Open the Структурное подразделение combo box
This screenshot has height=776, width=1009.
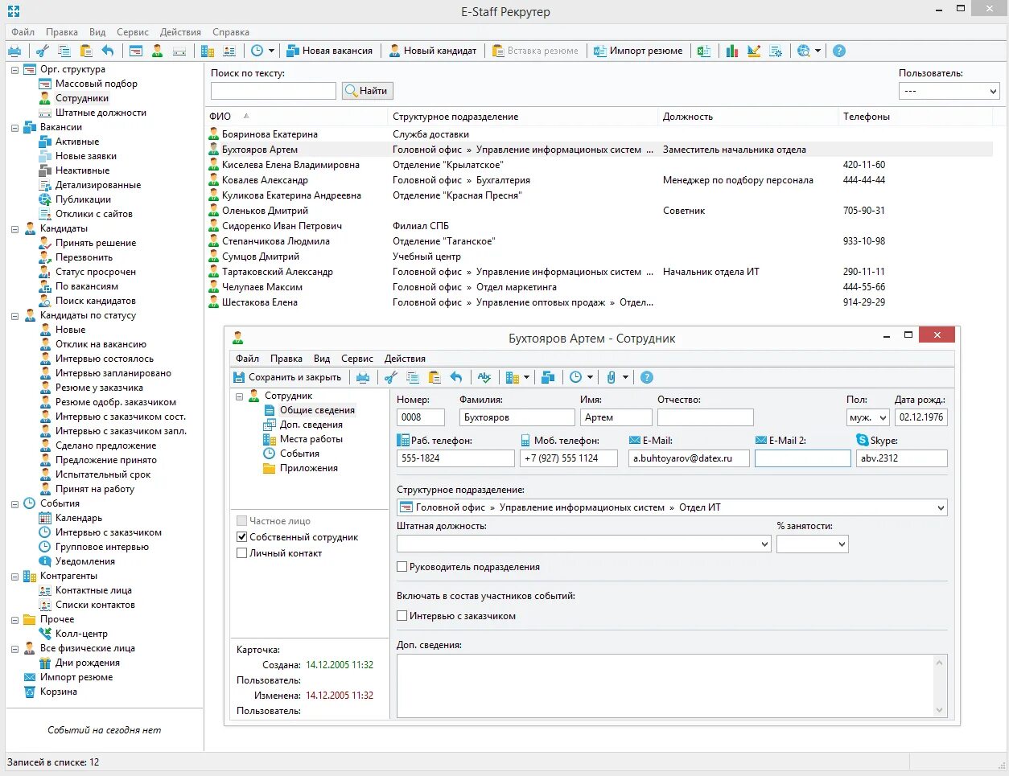672,507
